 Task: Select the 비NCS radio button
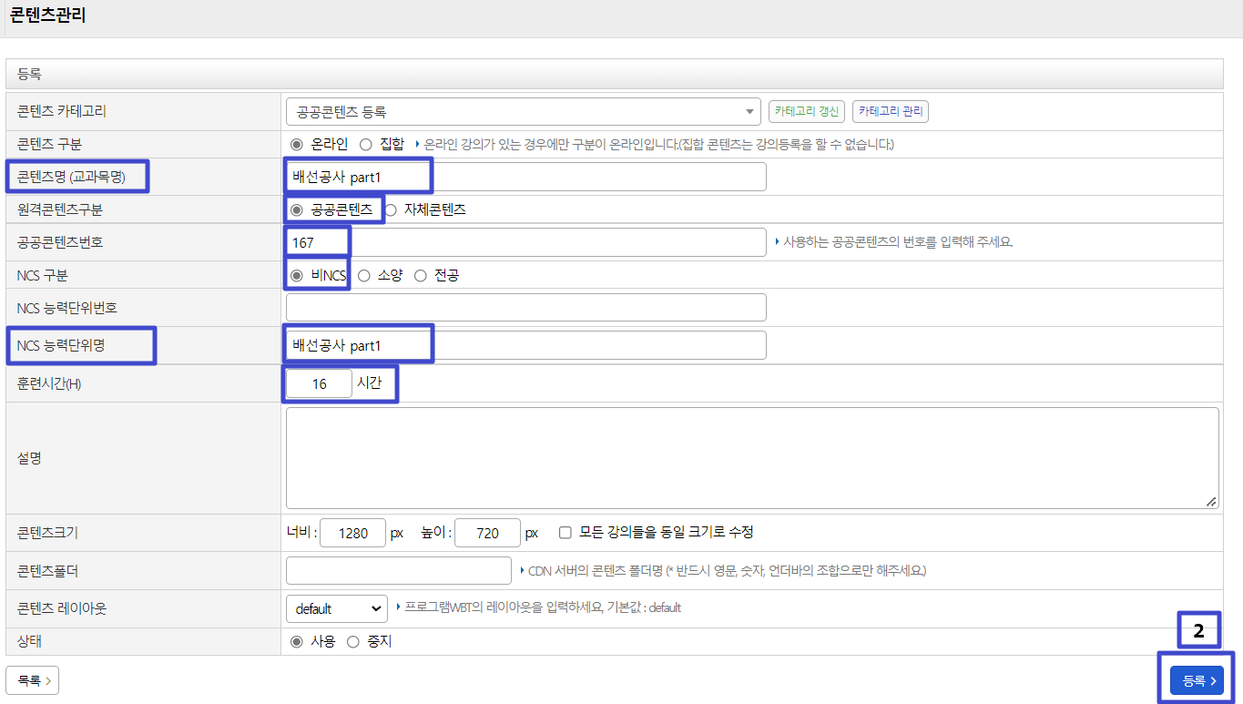(296, 275)
